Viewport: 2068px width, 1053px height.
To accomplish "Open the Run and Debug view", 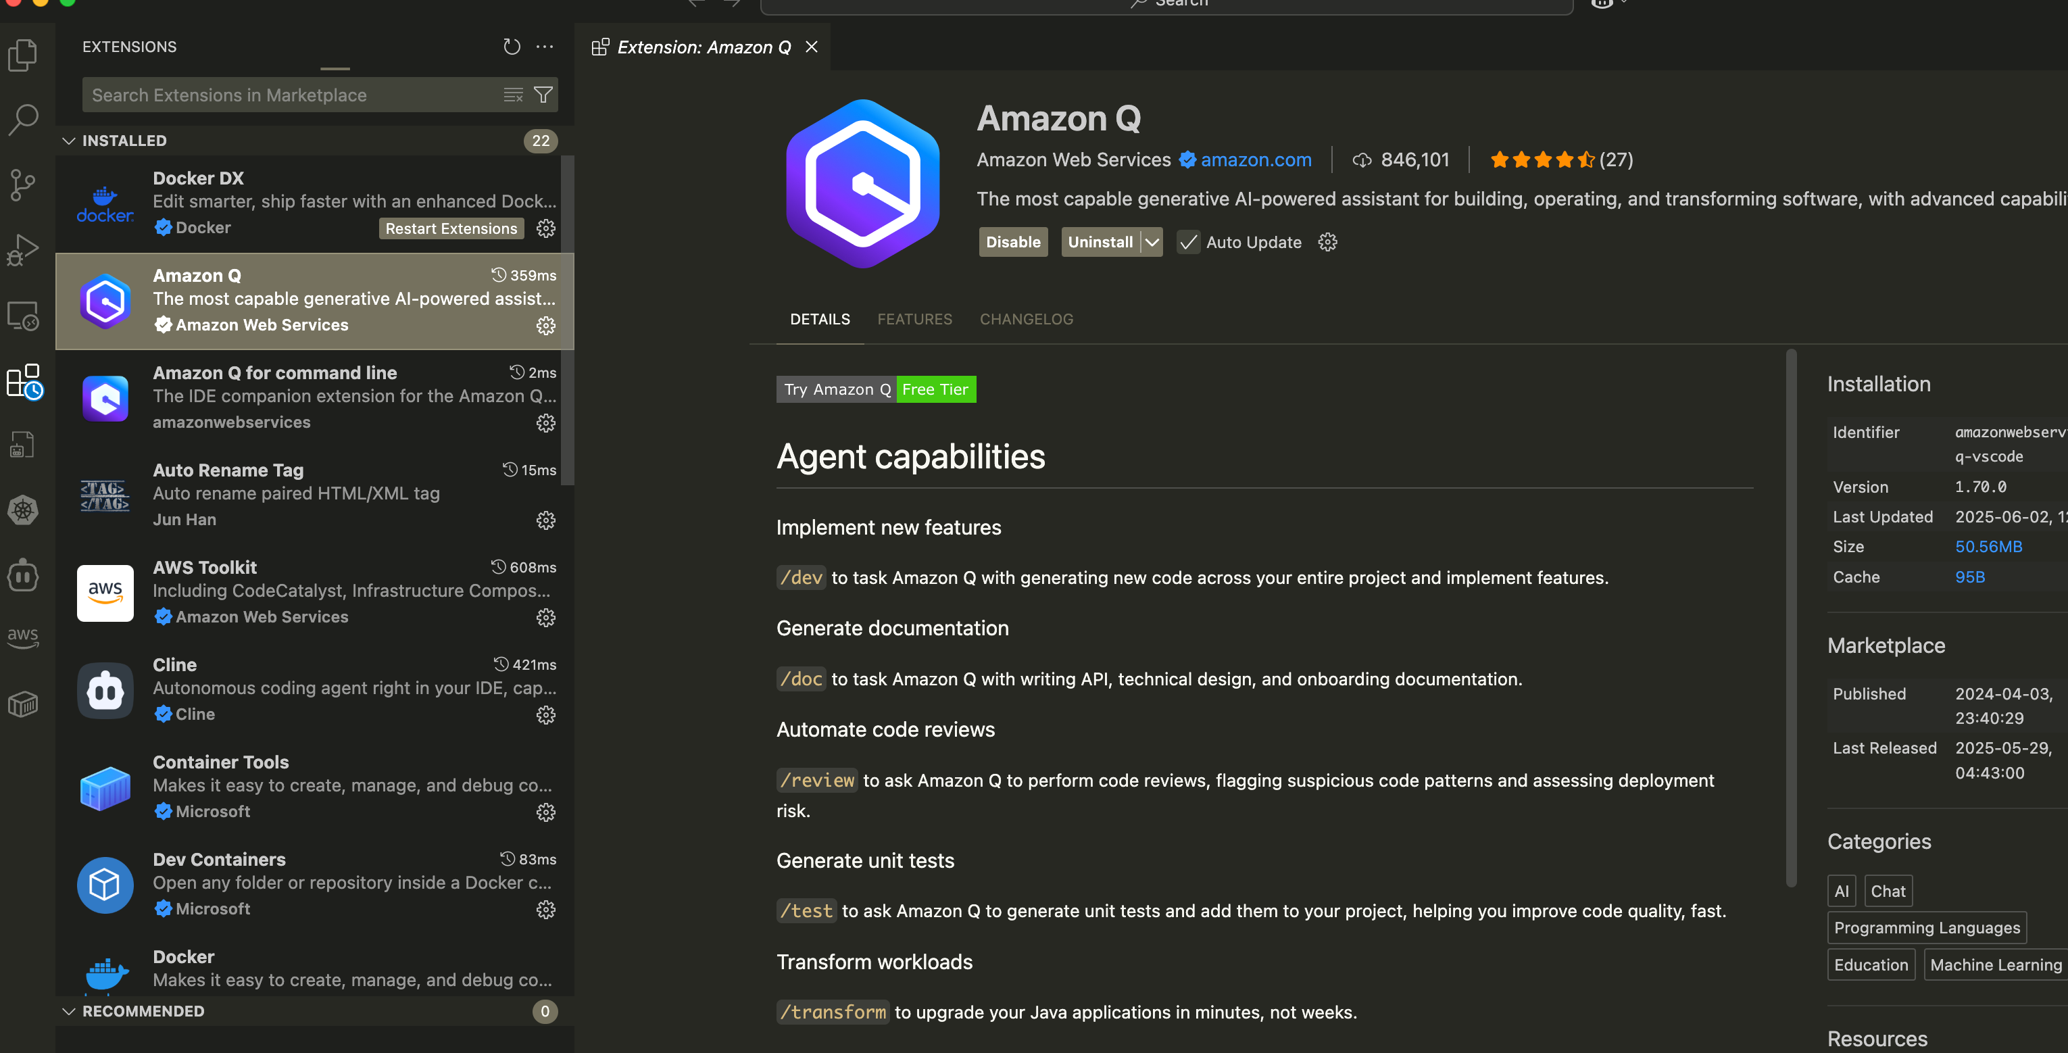I will [x=23, y=250].
